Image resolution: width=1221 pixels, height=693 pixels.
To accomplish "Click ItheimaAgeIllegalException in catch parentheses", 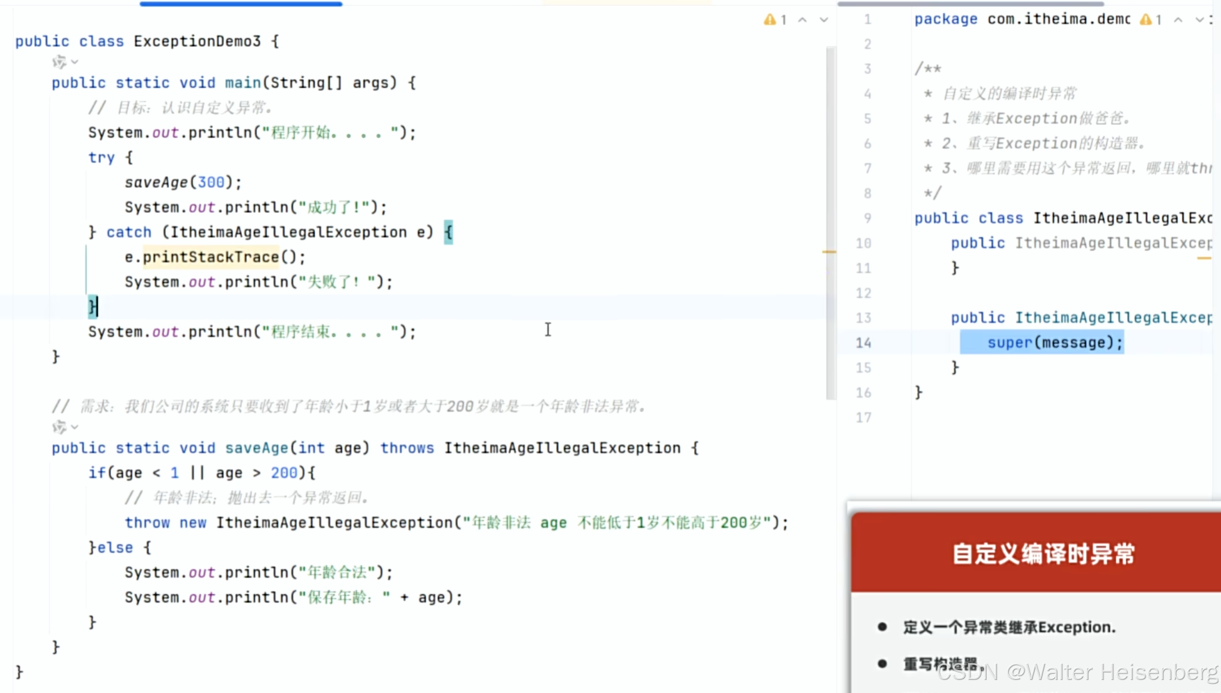I will pyautogui.click(x=289, y=232).
